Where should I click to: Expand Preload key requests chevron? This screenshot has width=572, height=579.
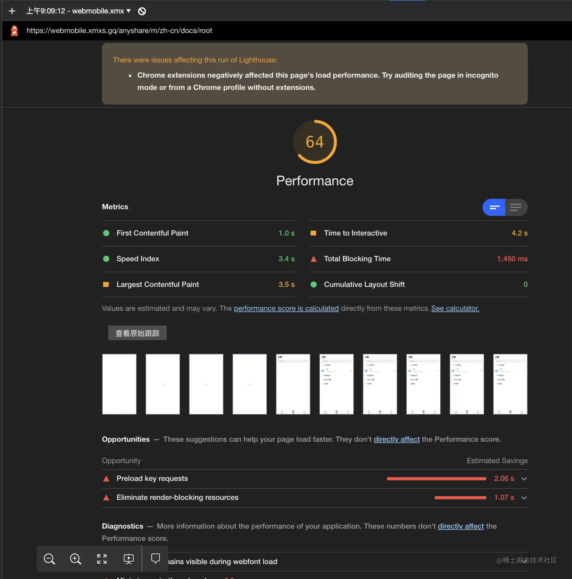[524, 479]
